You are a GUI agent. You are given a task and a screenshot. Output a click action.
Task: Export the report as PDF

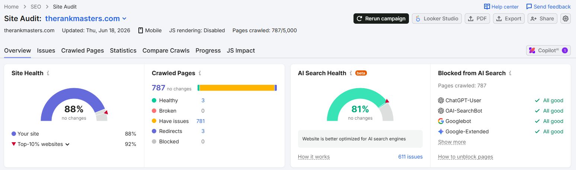click(477, 19)
